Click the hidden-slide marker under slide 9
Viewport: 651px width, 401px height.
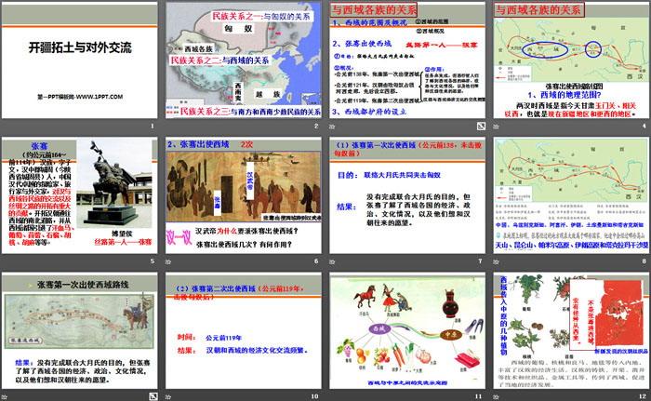(153, 397)
